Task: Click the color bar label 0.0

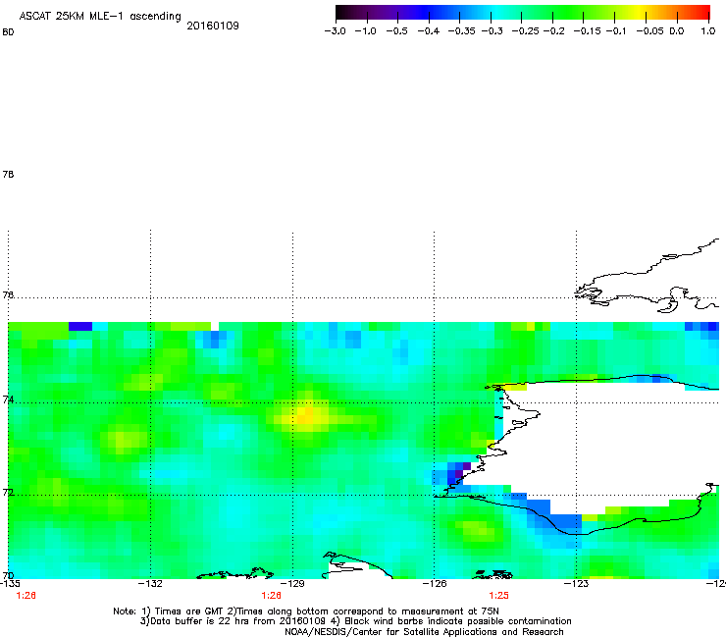Action: [677, 31]
